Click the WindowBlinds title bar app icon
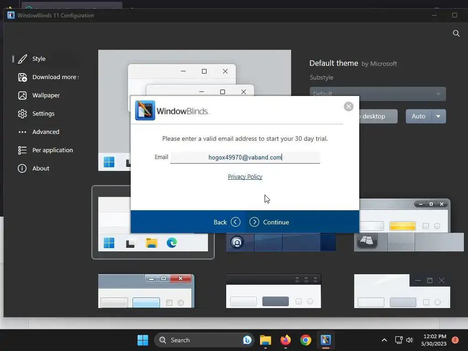 (11, 15)
